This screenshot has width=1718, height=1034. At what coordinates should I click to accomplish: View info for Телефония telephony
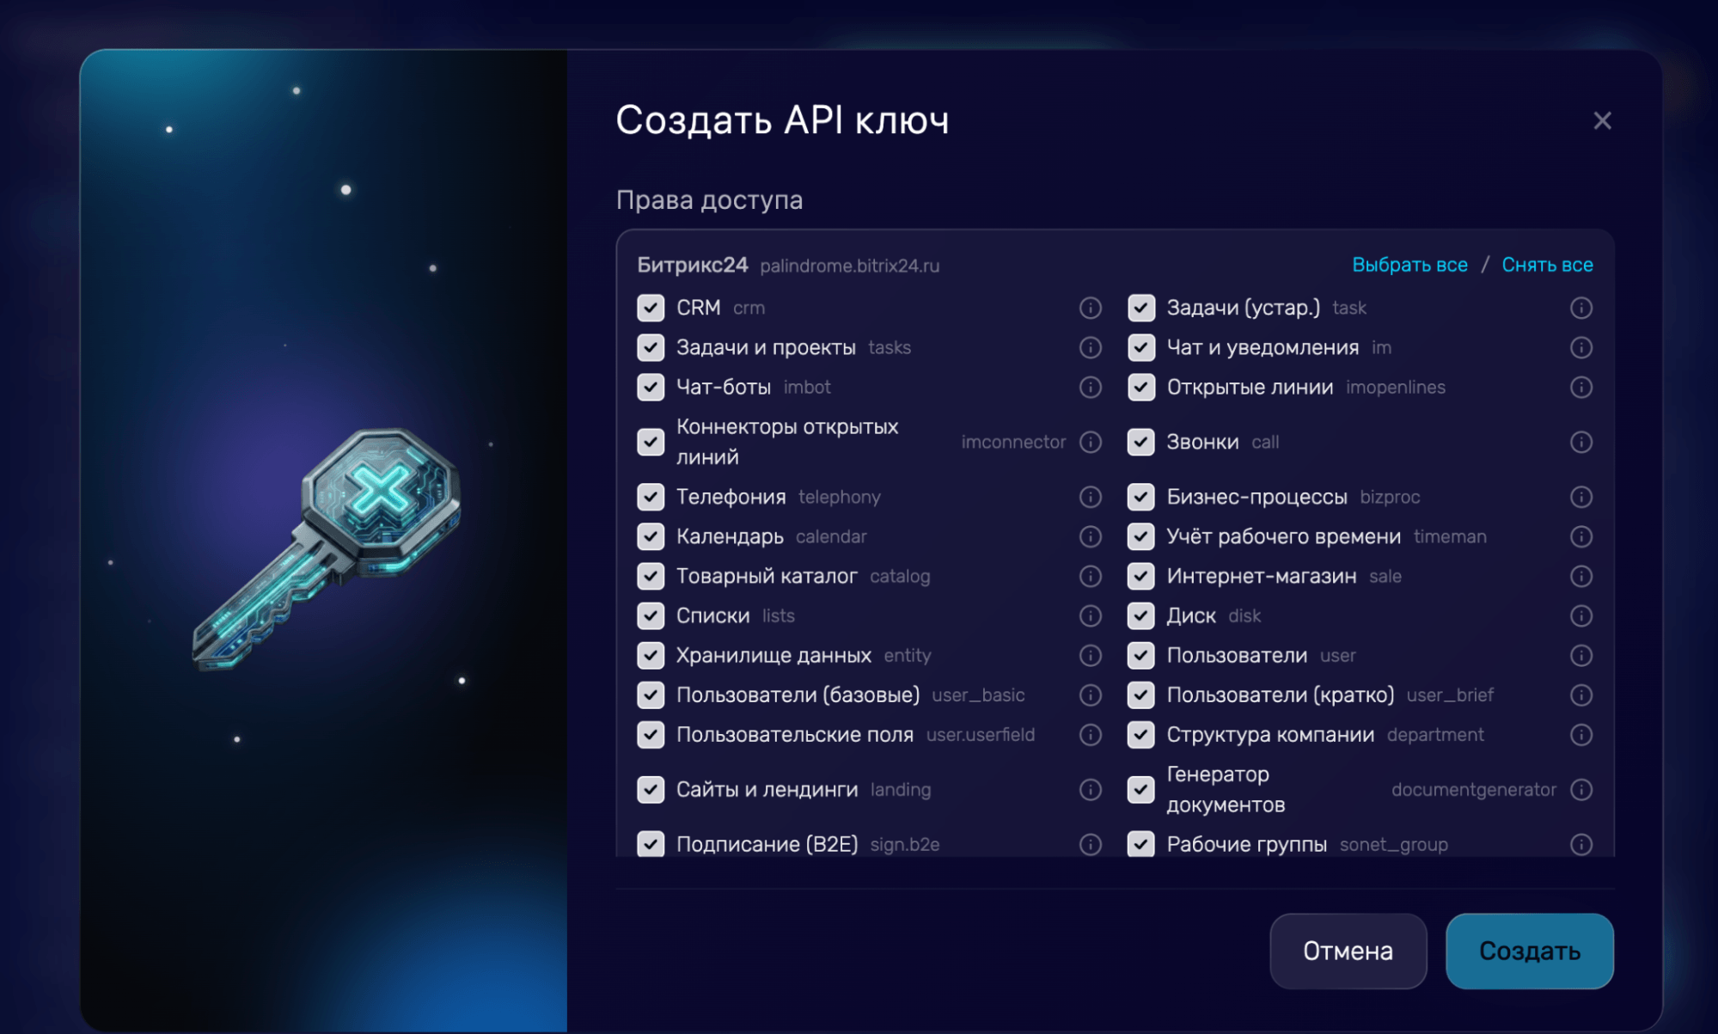(x=1090, y=497)
